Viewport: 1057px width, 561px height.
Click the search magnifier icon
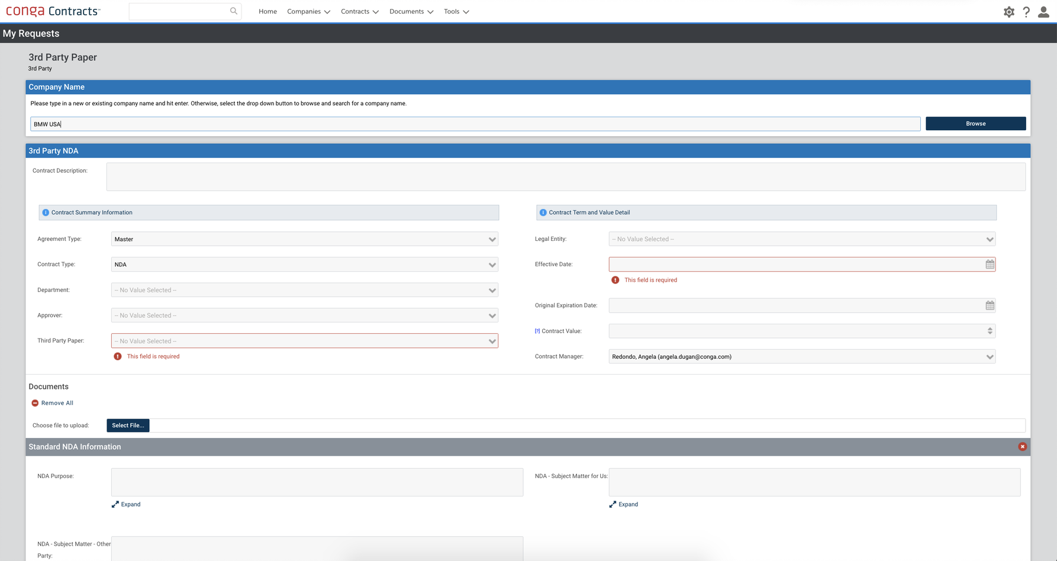click(x=234, y=11)
